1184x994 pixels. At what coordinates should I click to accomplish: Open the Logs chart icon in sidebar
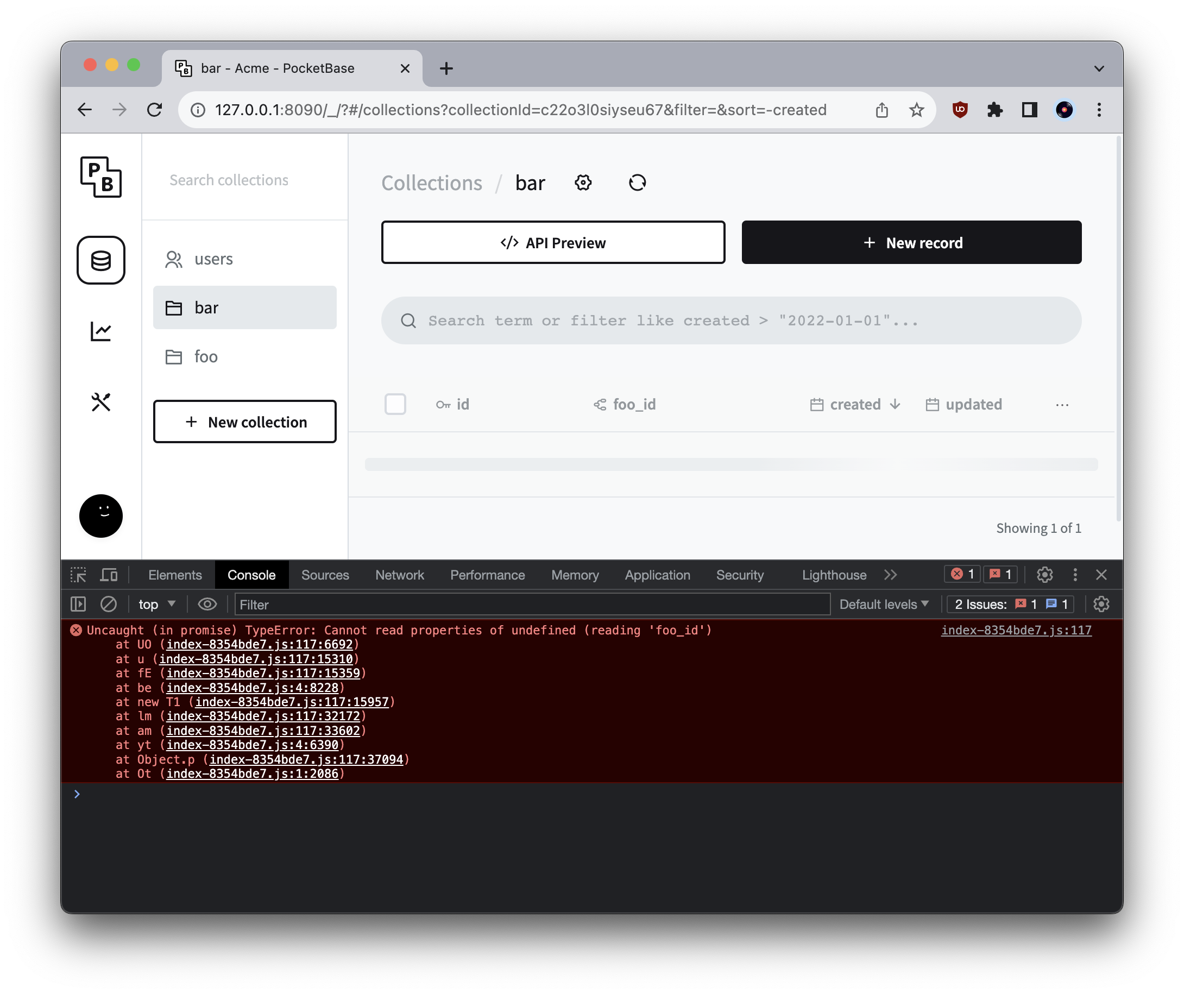[102, 331]
